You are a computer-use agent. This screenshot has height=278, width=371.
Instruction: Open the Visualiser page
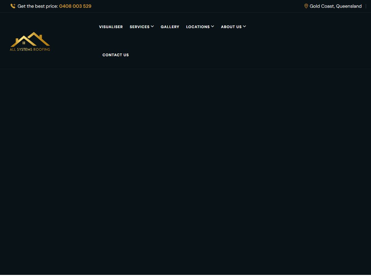coord(111,27)
